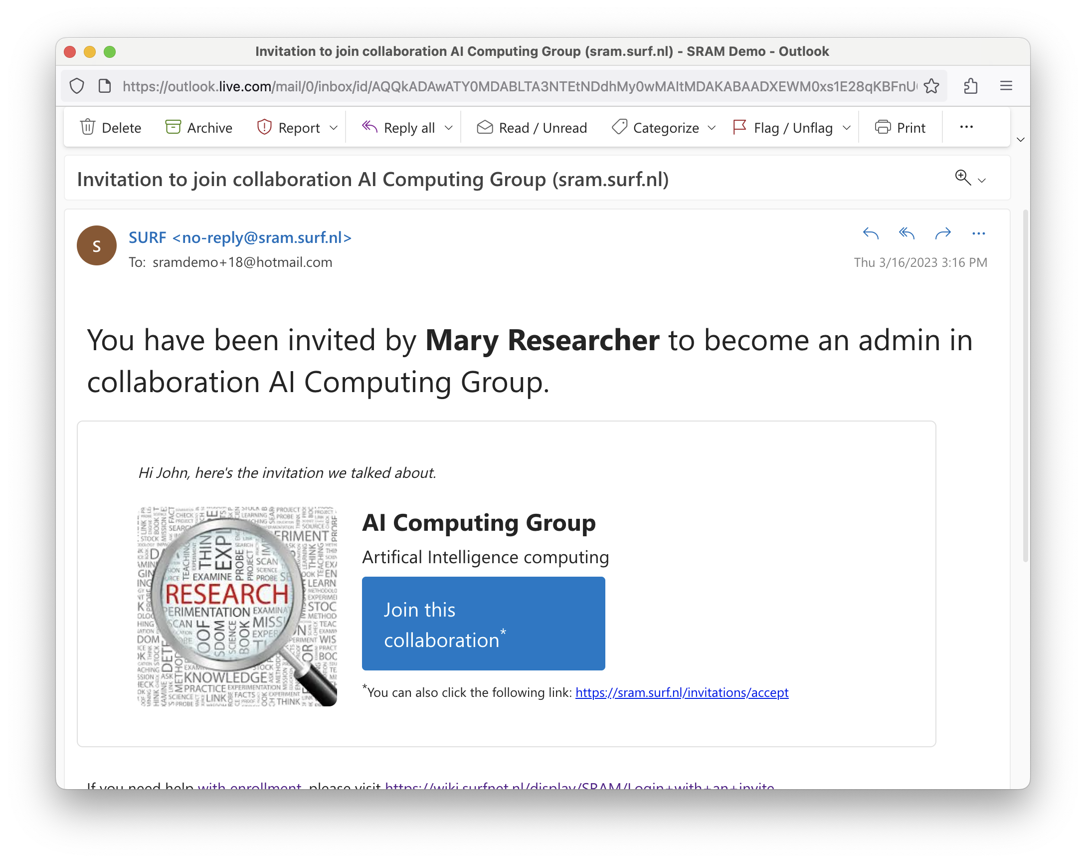The height and width of the screenshot is (863, 1086).
Task: Open the Flag / Unflag dropdown chevron
Action: click(x=847, y=128)
